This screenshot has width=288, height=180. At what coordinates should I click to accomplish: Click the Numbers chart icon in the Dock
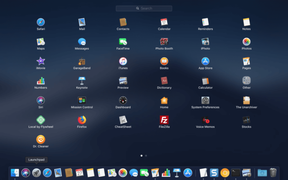(166, 173)
